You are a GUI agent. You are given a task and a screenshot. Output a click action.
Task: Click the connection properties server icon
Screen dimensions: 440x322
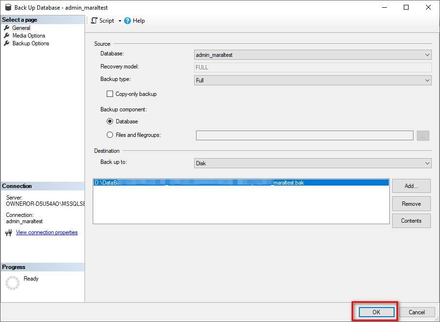[9, 232]
